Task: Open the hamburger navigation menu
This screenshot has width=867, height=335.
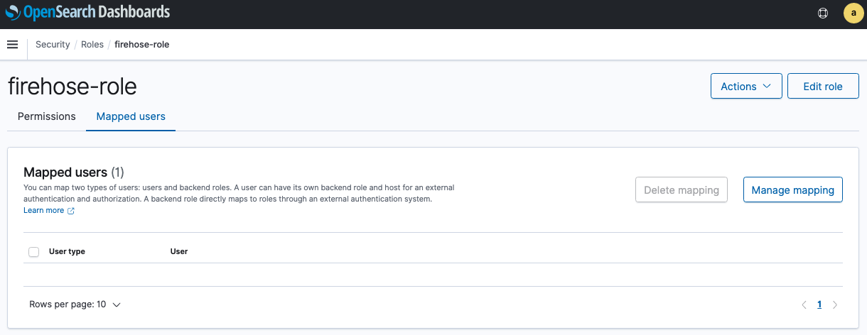Action: coord(12,45)
